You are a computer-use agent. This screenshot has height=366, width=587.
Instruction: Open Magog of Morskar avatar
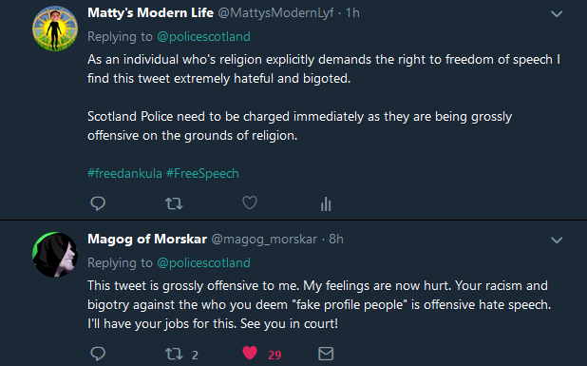55,255
